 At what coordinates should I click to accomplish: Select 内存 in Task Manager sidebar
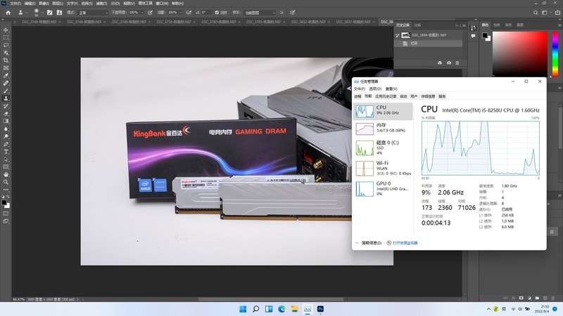click(x=382, y=129)
